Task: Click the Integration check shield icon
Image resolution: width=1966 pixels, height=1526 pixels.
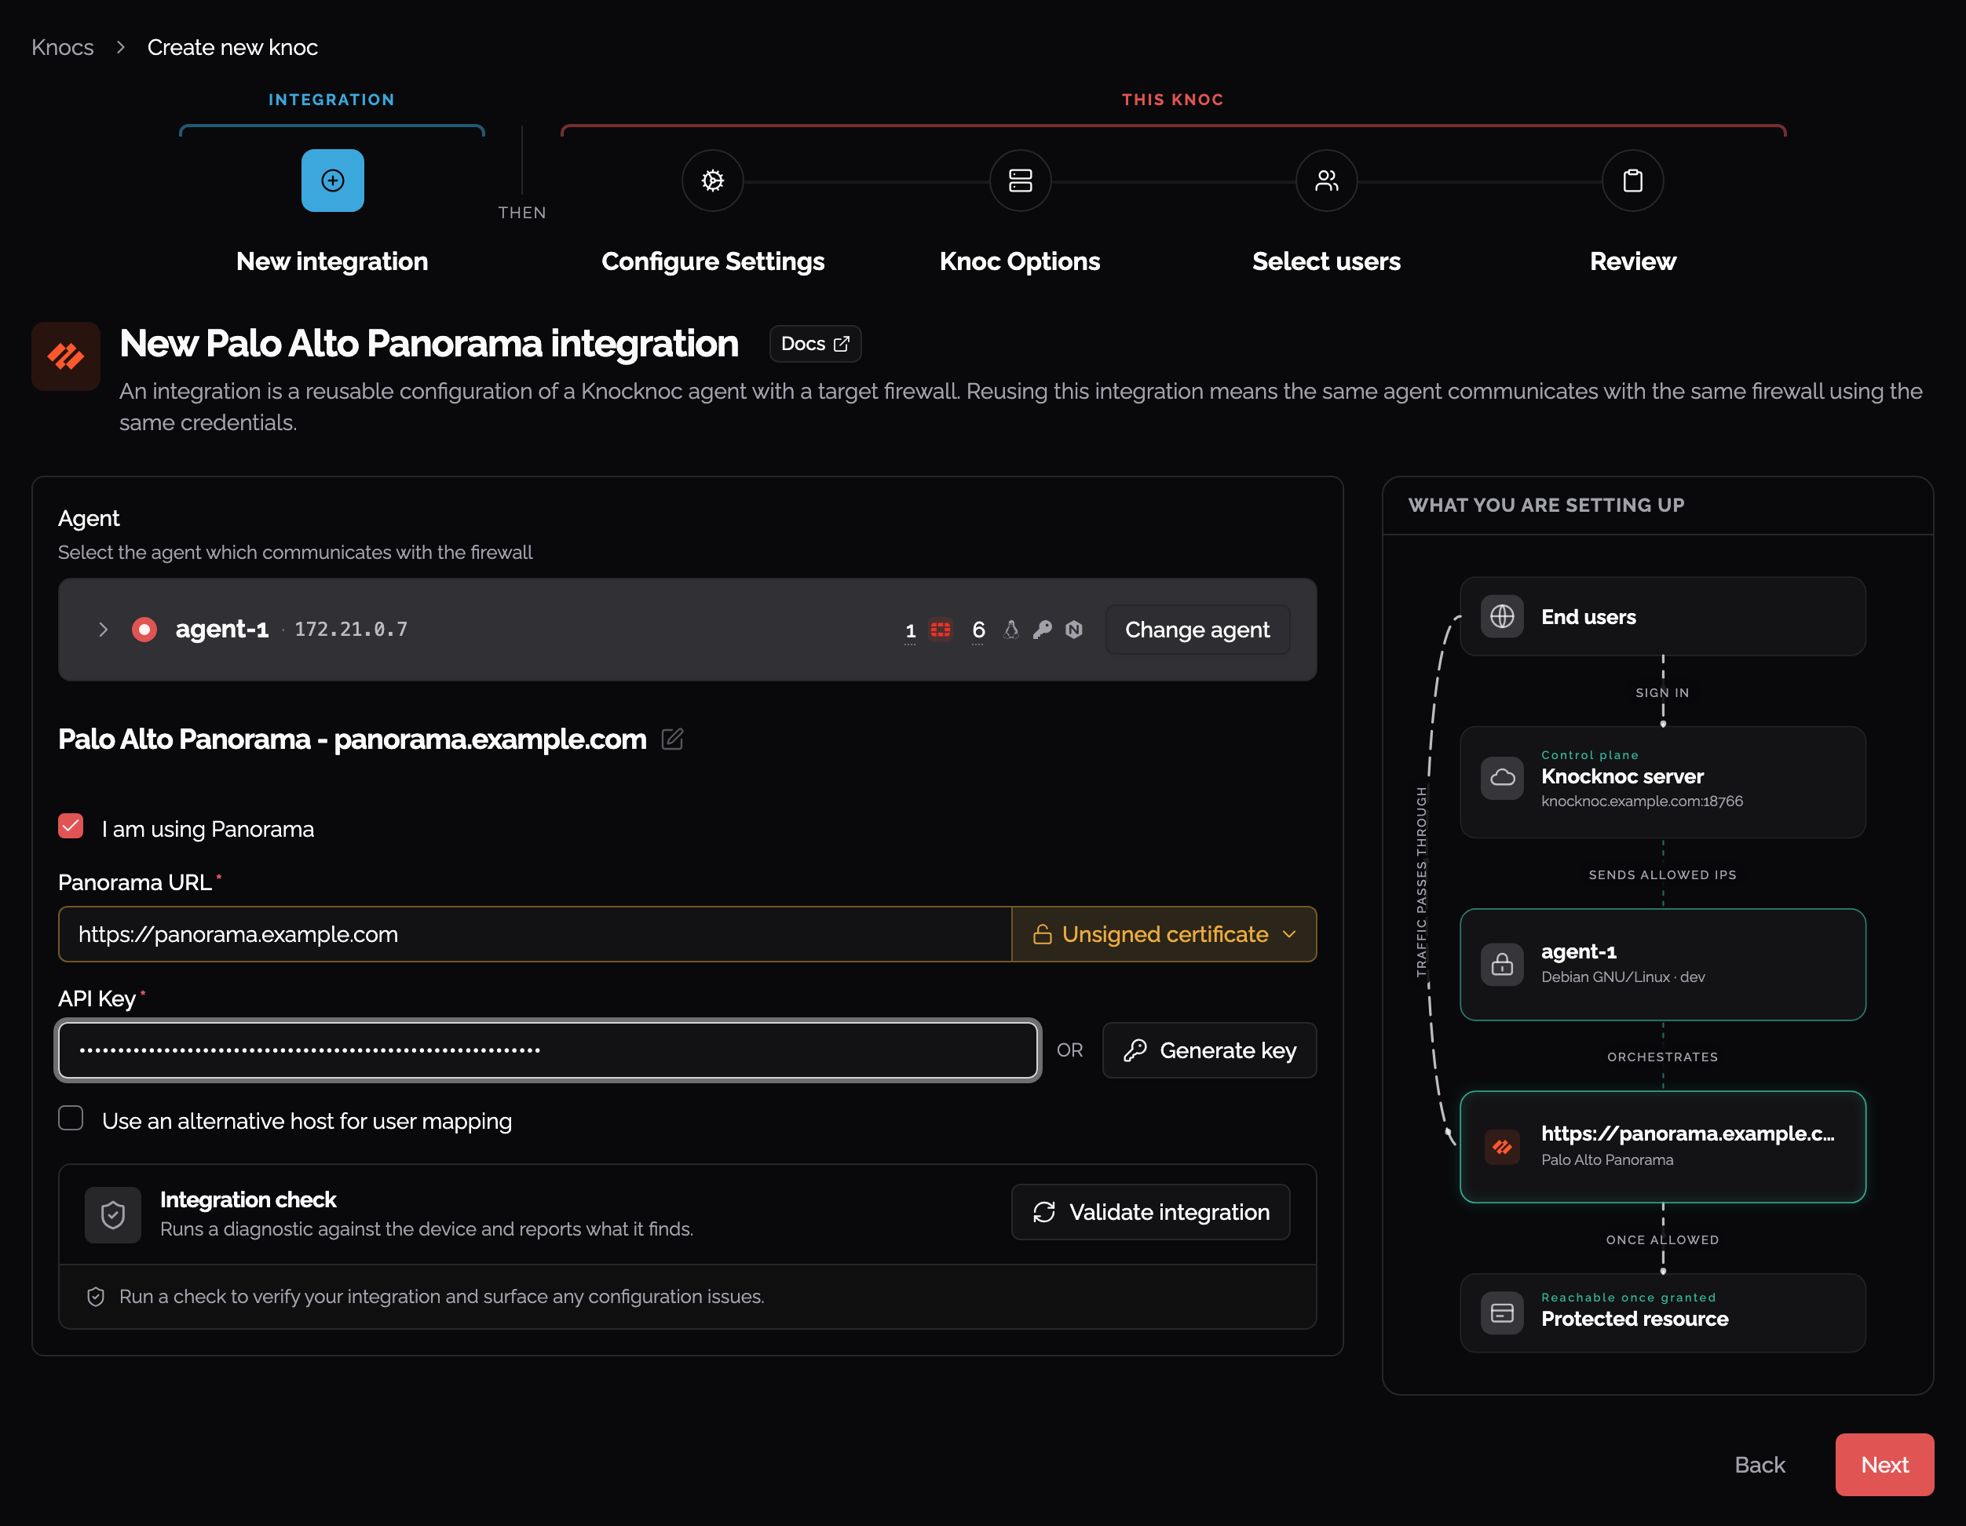Action: point(112,1214)
